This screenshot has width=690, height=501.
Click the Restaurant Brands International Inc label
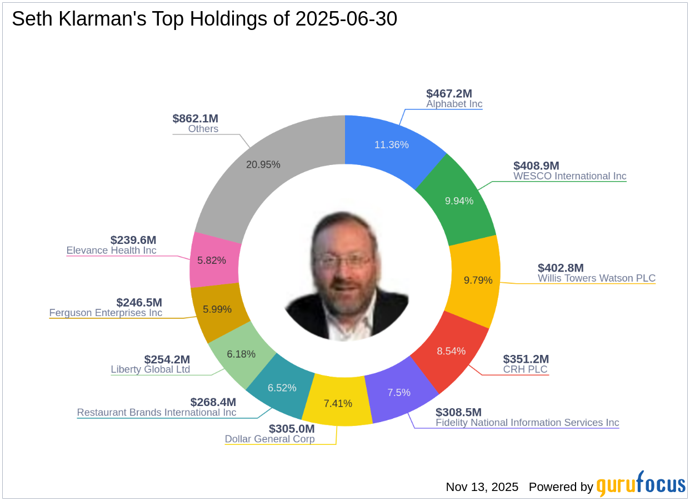click(x=157, y=413)
